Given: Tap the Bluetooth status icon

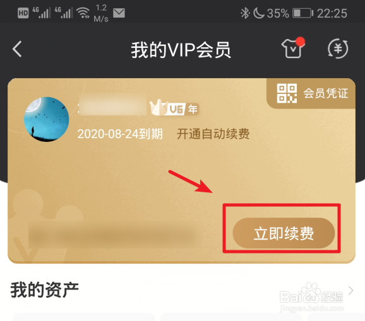Looking at the screenshot, I should coord(245,13).
